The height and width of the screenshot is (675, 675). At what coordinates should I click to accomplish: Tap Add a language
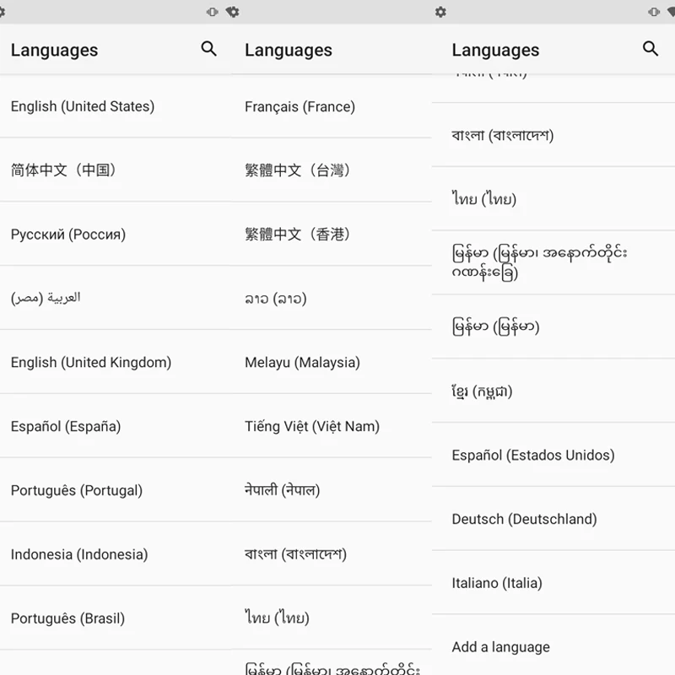pyautogui.click(x=553, y=646)
